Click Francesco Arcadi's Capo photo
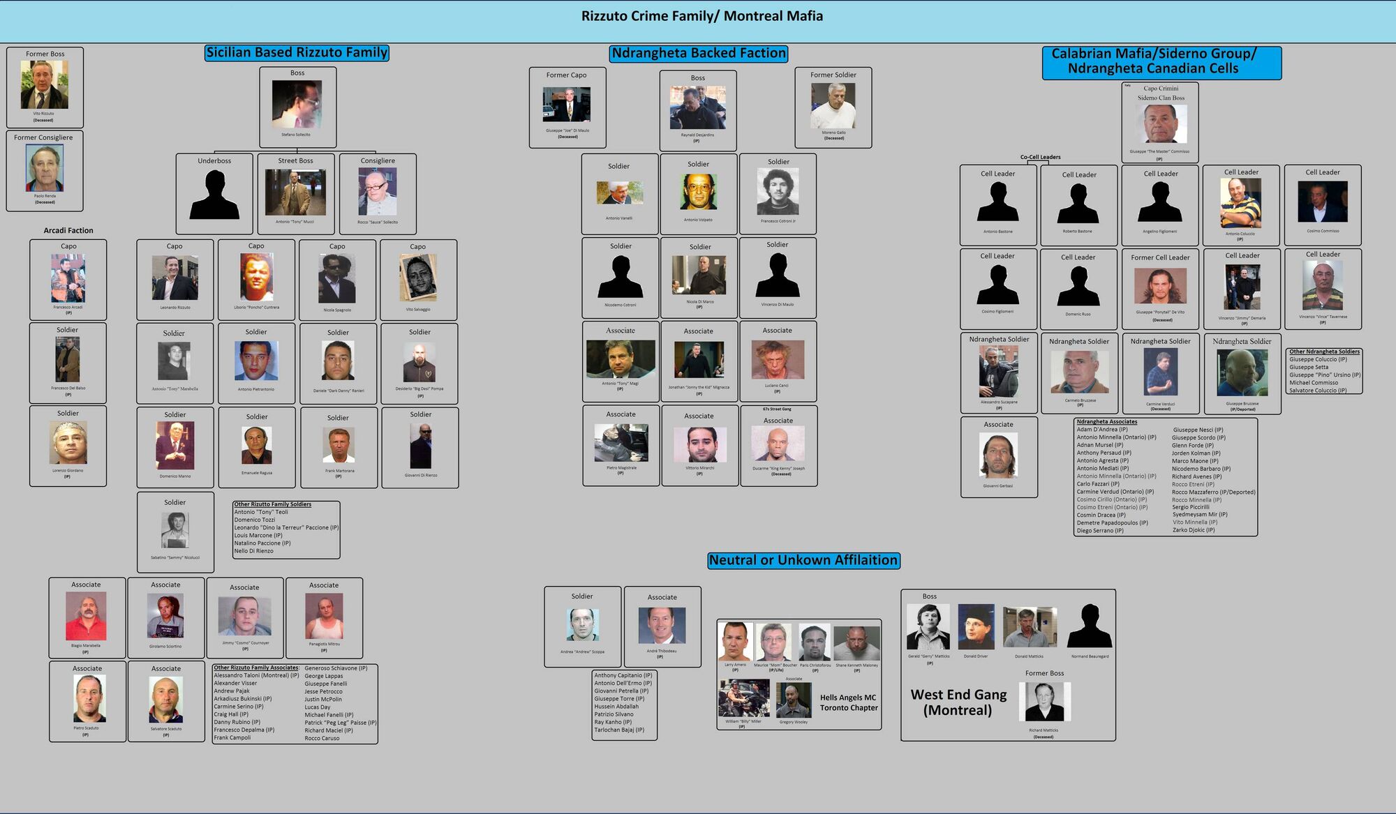This screenshot has height=814, width=1396. [x=68, y=278]
